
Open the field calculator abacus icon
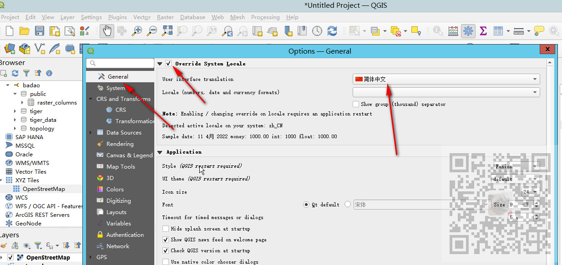(x=453, y=31)
